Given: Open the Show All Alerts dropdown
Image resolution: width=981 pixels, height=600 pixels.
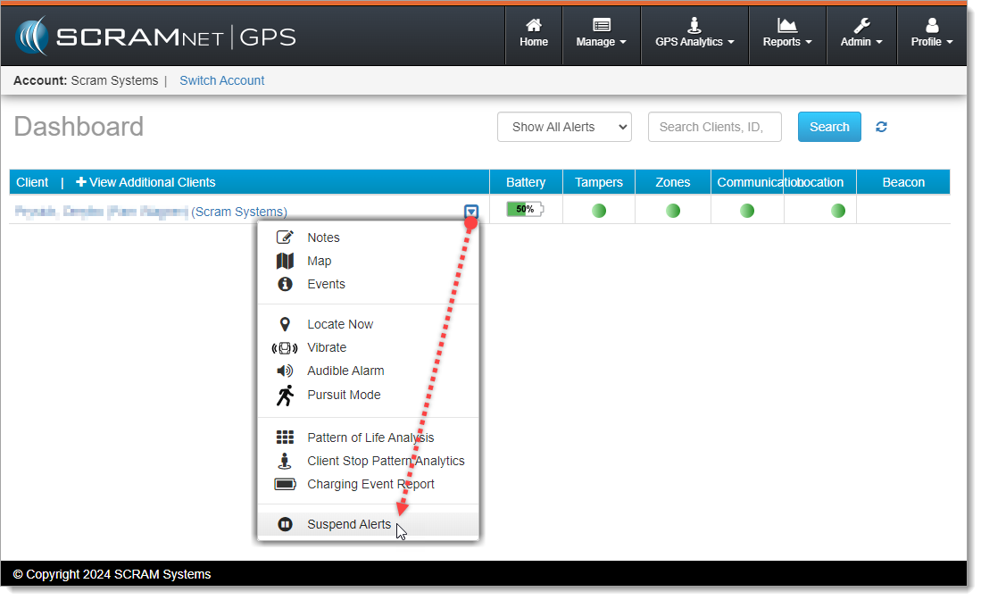Looking at the screenshot, I should coord(564,127).
